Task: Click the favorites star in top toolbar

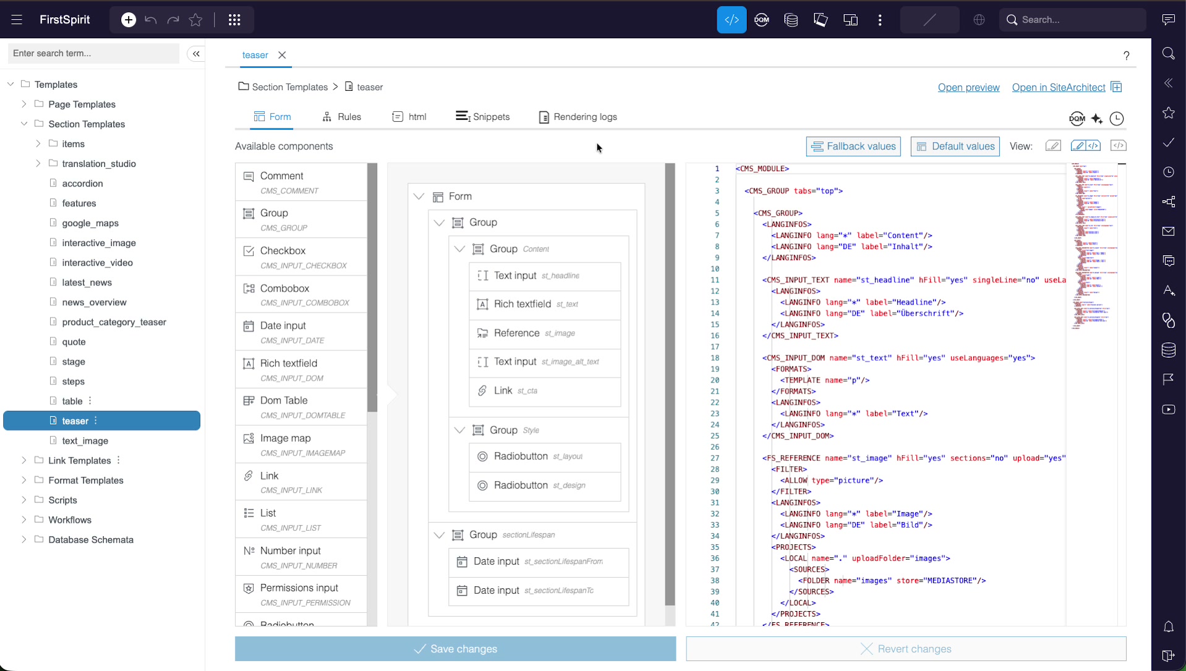Action: pyautogui.click(x=195, y=20)
